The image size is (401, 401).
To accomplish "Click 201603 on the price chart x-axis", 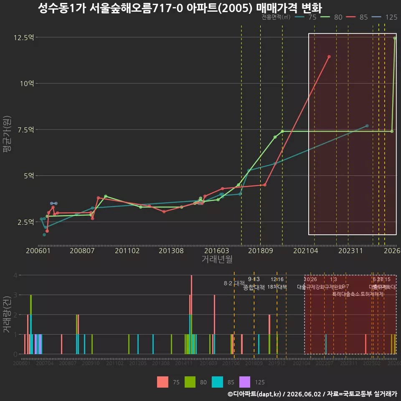I will 217,251.
